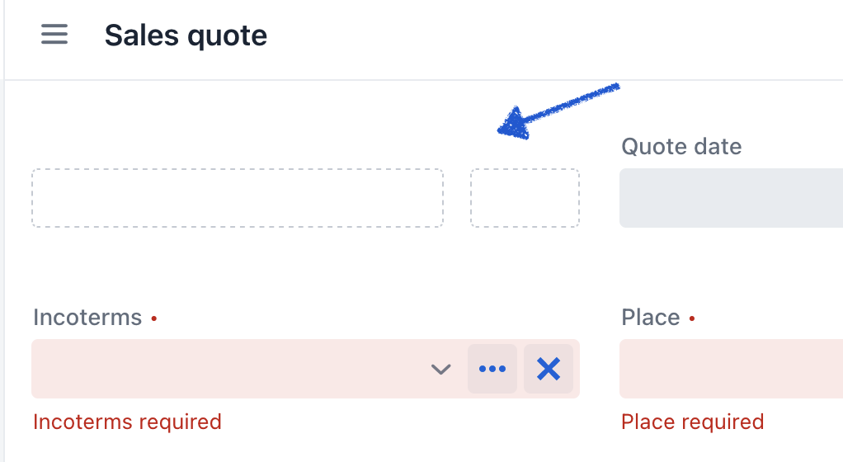The height and width of the screenshot is (462, 843).
Task: Open the hamburger navigation menu
Action: point(54,35)
